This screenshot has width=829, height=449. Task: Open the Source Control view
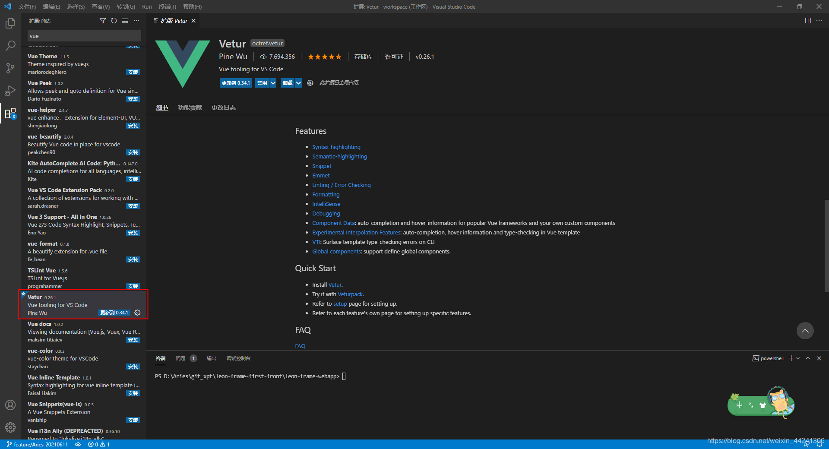coord(10,68)
